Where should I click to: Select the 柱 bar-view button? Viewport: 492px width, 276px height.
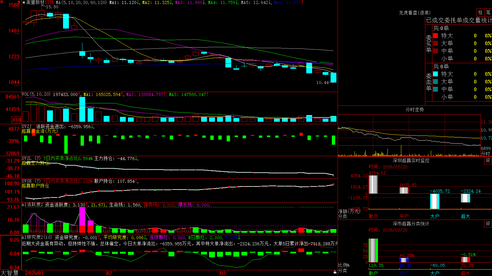[x=480, y=12]
